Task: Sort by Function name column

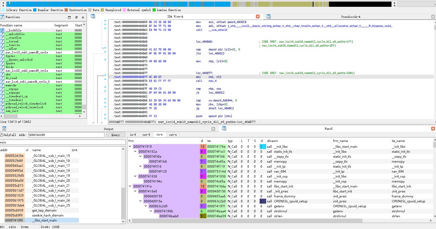Action: pos(26,25)
